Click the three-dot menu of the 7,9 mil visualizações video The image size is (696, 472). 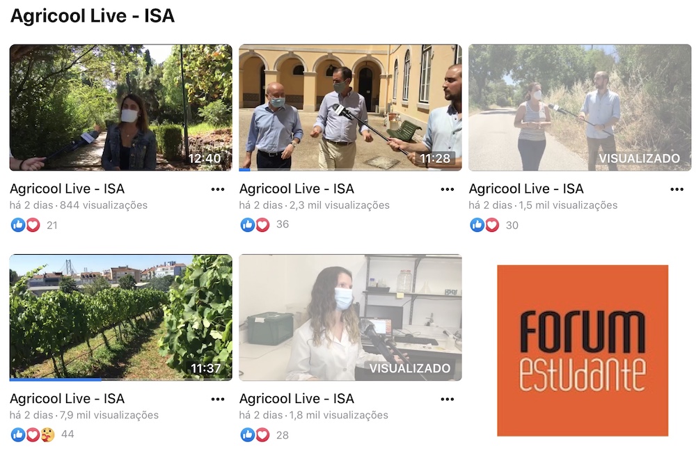217,400
